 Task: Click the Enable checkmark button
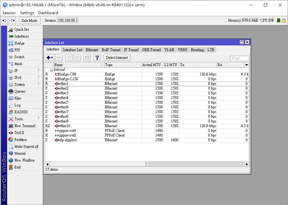69,58
